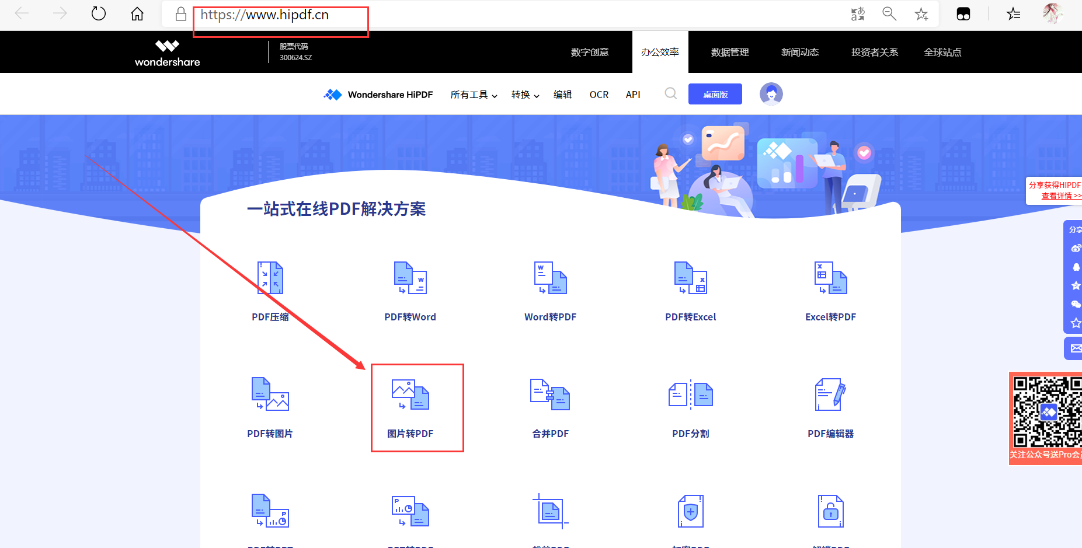Select the Word转PDF converter icon
The width and height of the screenshot is (1082, 548).
[x=550, y=278]
